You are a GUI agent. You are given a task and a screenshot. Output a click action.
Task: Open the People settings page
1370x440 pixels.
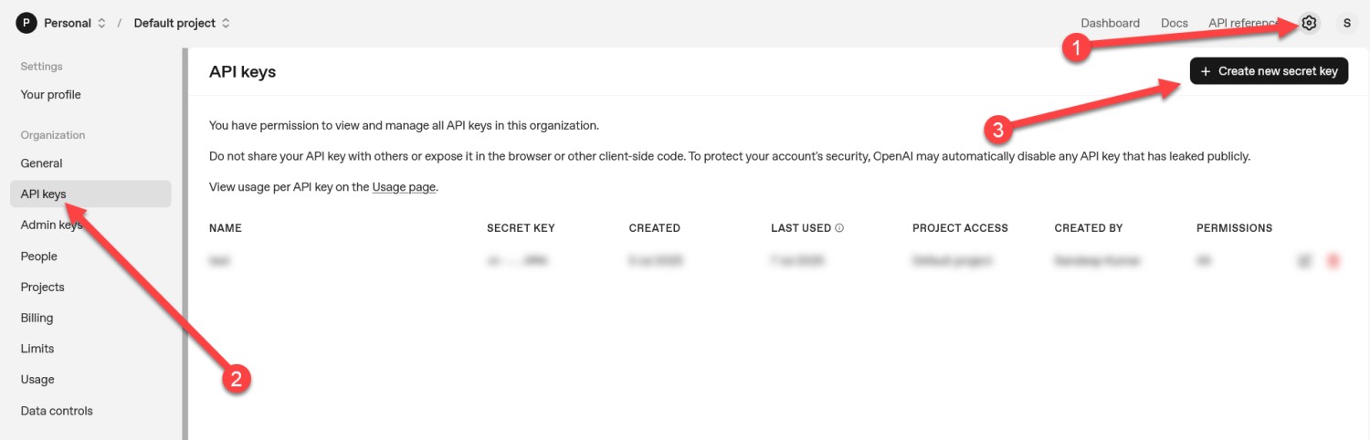(39, 257)
